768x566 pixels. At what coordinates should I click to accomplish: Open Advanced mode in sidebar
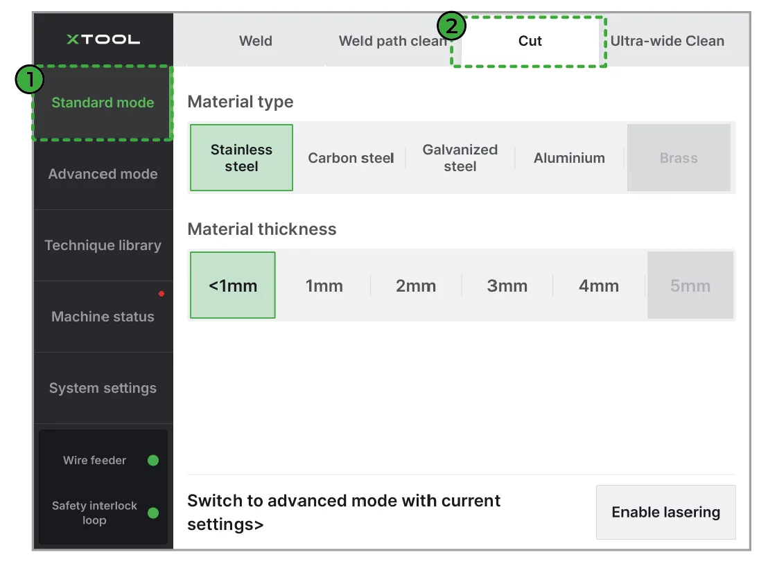[x=103, y=174]
